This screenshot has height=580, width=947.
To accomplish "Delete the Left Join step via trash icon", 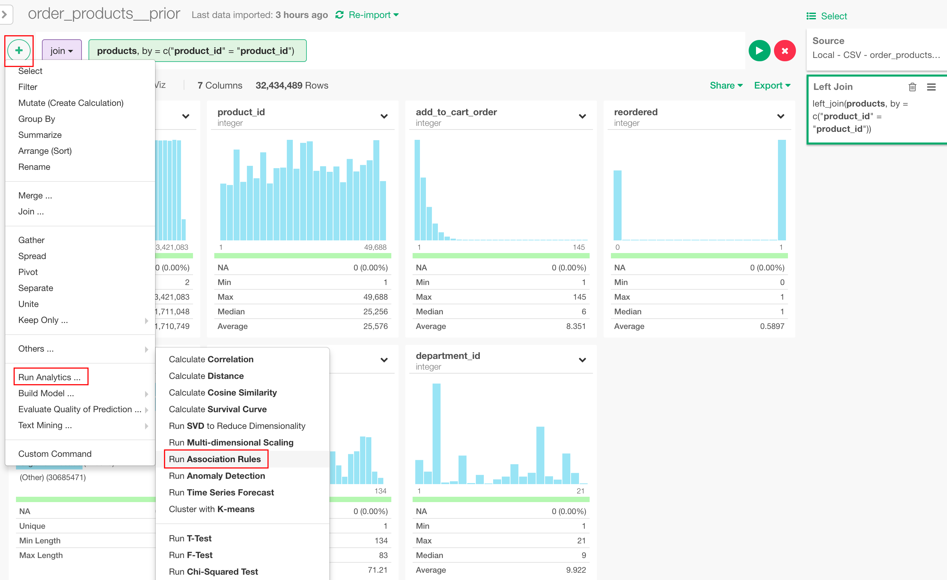I will coord(912,87).
